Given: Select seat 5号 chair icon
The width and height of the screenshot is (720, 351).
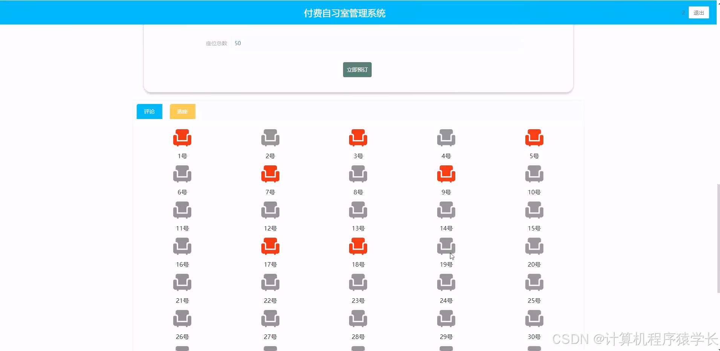Looking at the screenshot, I should click(x=534, y=138).
